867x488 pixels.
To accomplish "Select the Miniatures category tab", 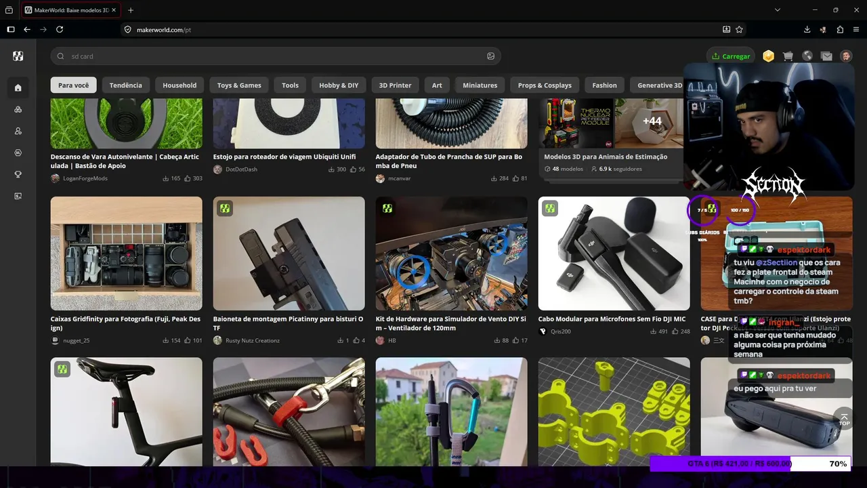I will (480, 85).
